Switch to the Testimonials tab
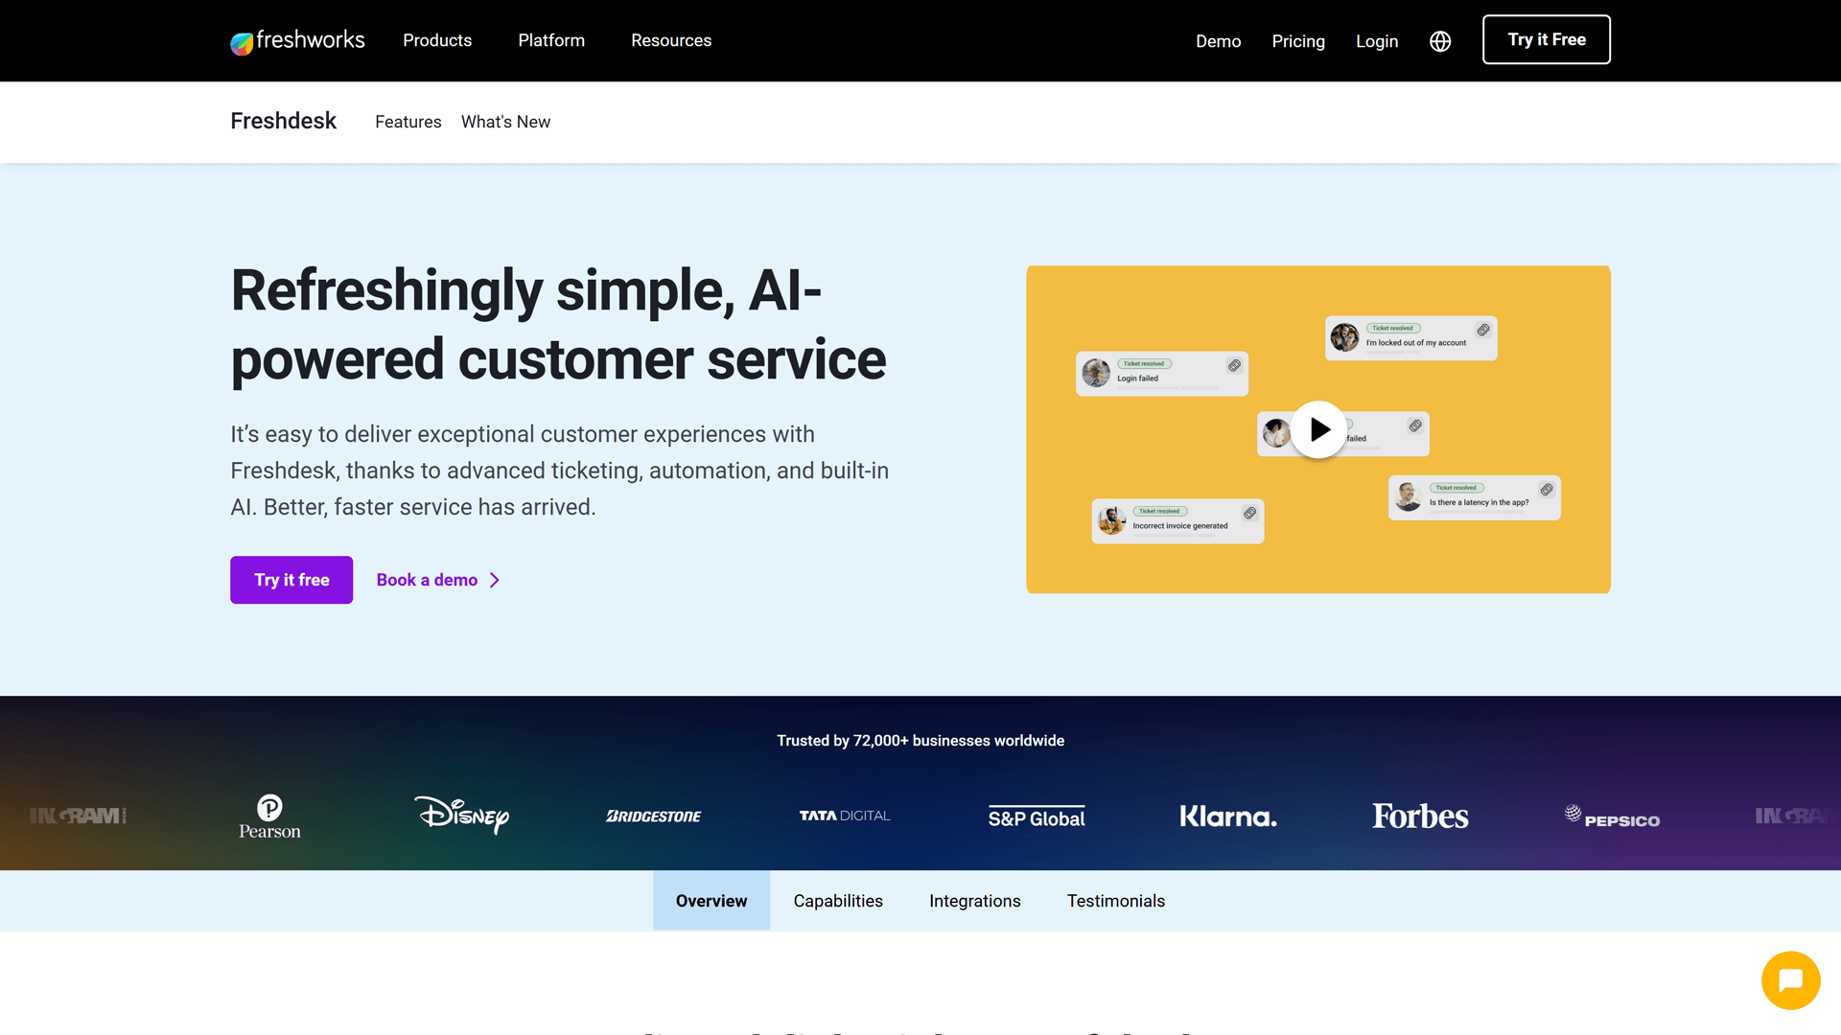Image resolution: width=1841 pixels, height=1035 pixels. pyautogui.click(x=1116, y=901)
